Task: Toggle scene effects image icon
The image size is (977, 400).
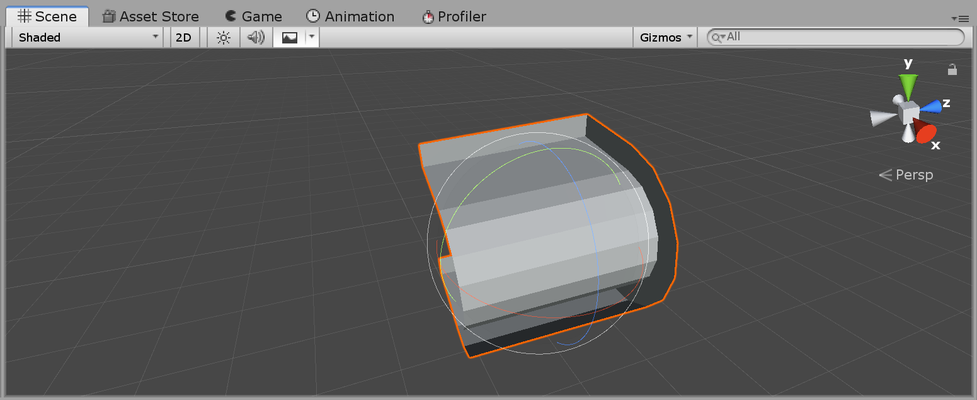Action: point(289,37)
